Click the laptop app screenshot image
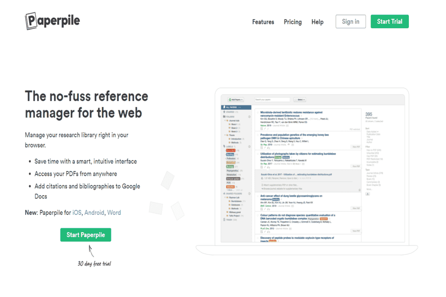The height and width of the screenshot is (297, 446). coord(307,171)
